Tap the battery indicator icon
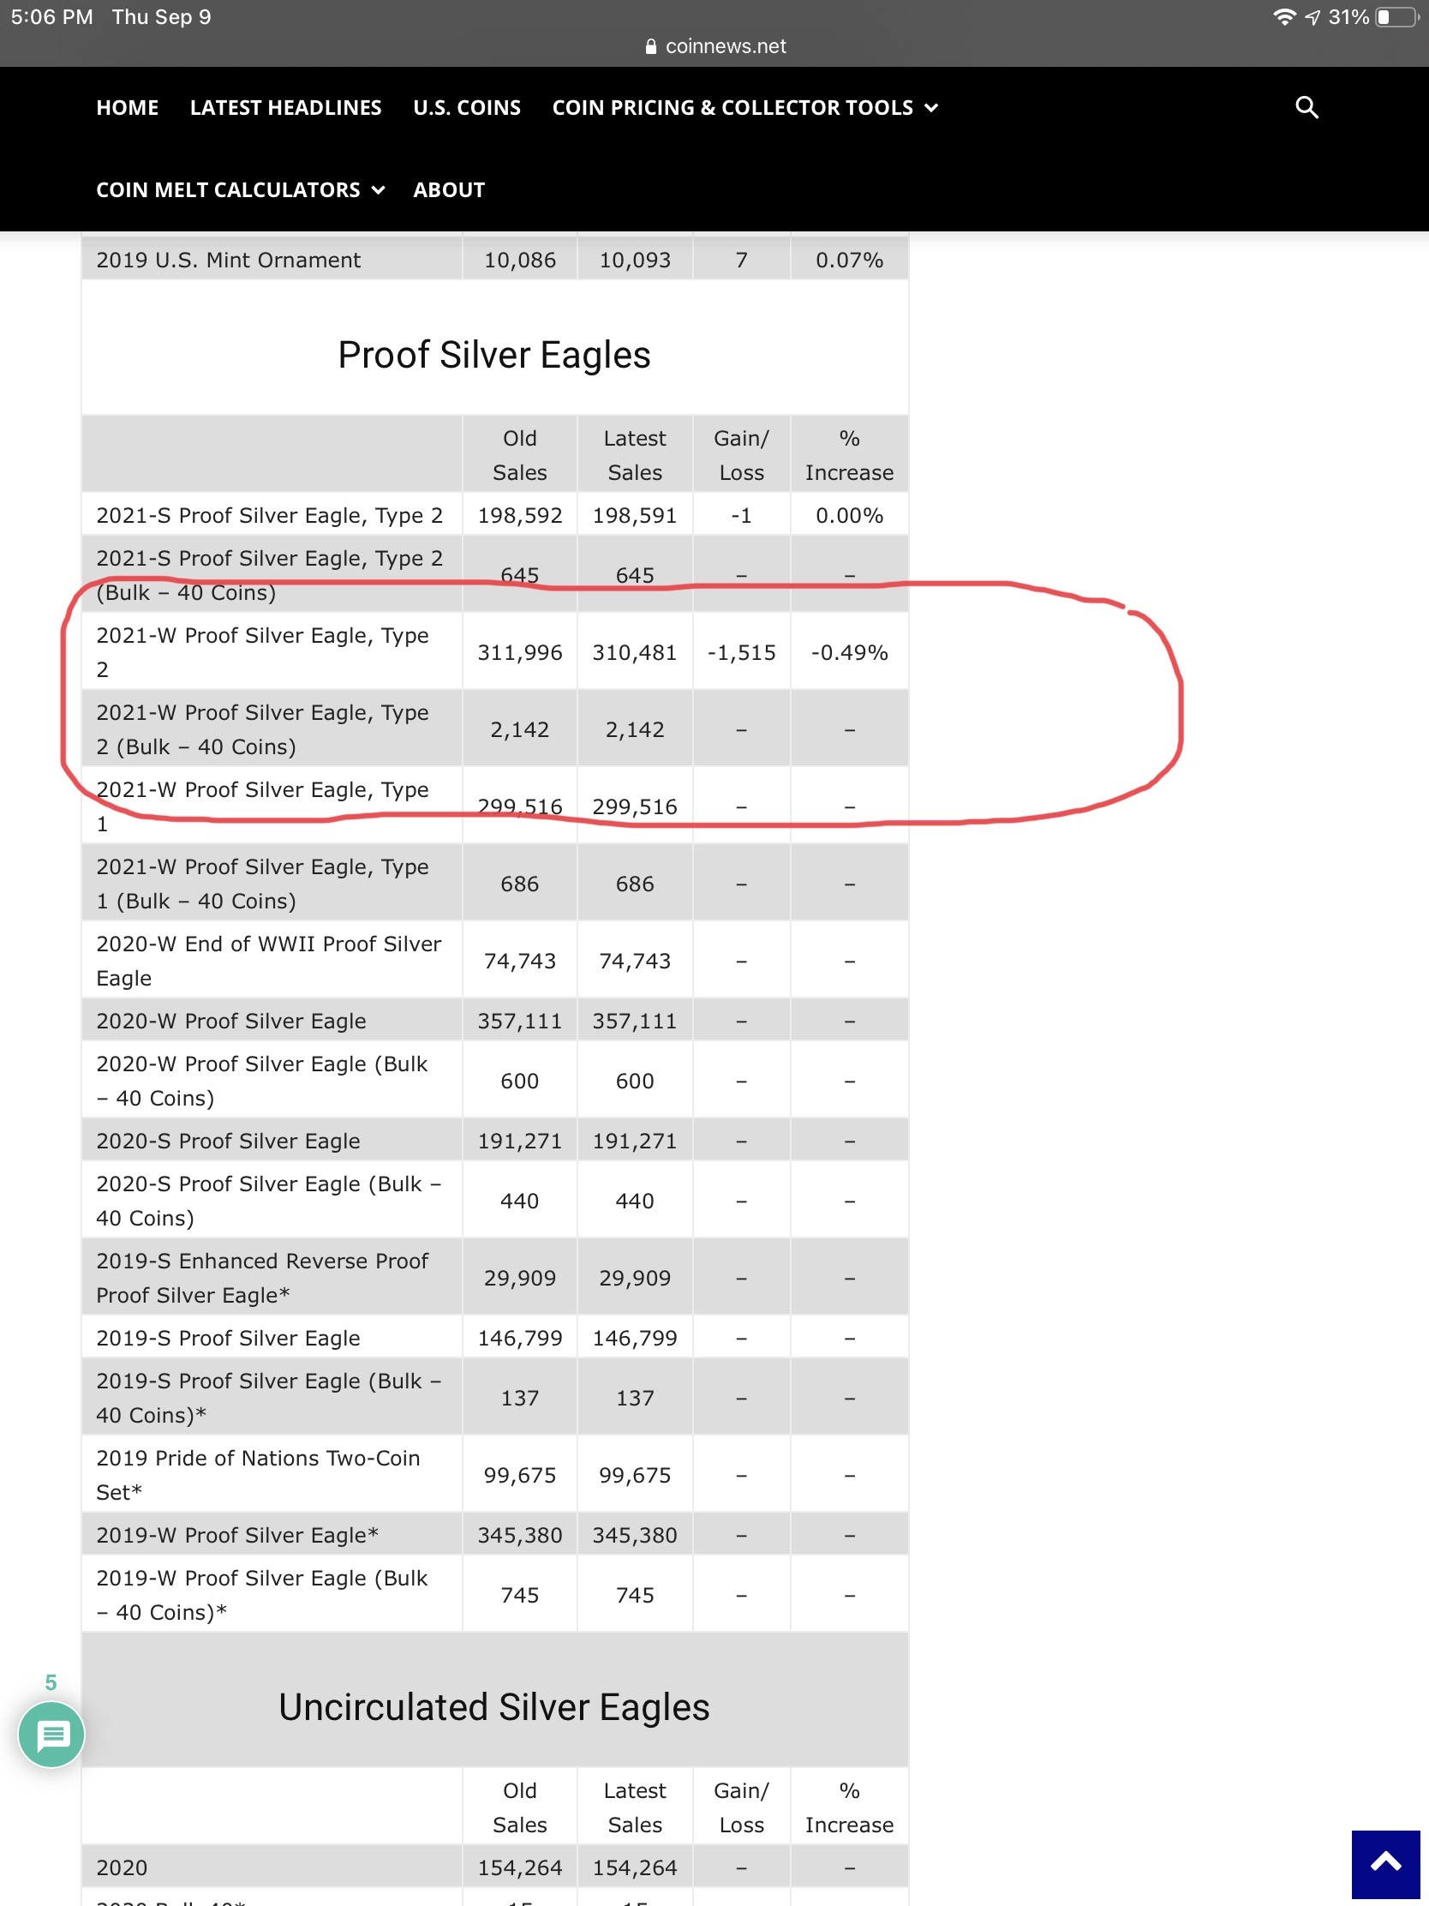This screenshot has width=1429, height=1906. coord(1396,17)
